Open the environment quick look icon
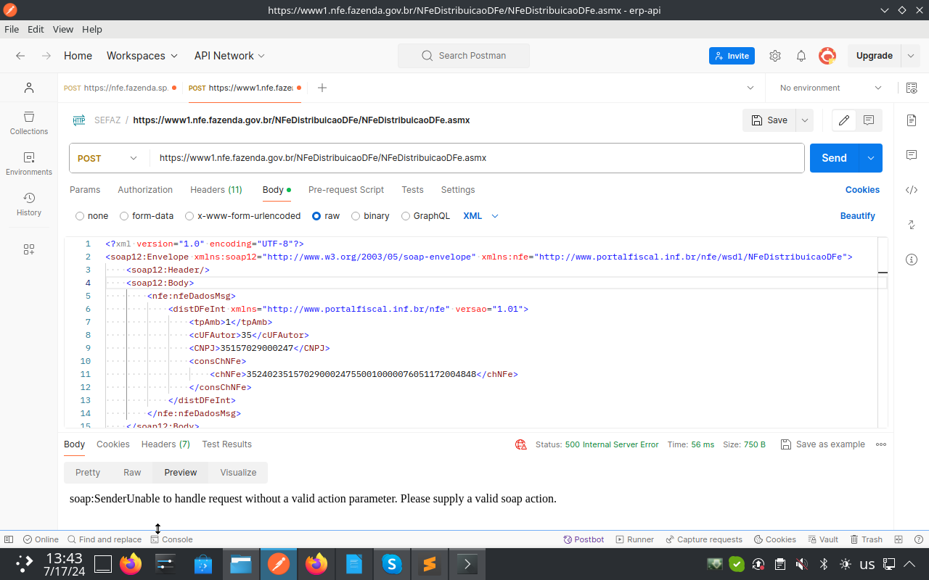This screenshot has width=929, height=580. click(x=912, y=88)
